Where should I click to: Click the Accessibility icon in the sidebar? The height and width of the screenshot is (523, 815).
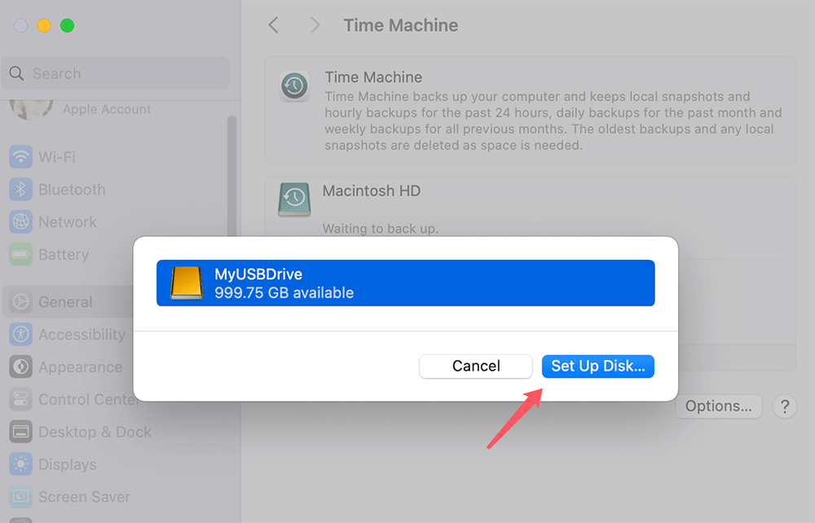pos(19,334)
